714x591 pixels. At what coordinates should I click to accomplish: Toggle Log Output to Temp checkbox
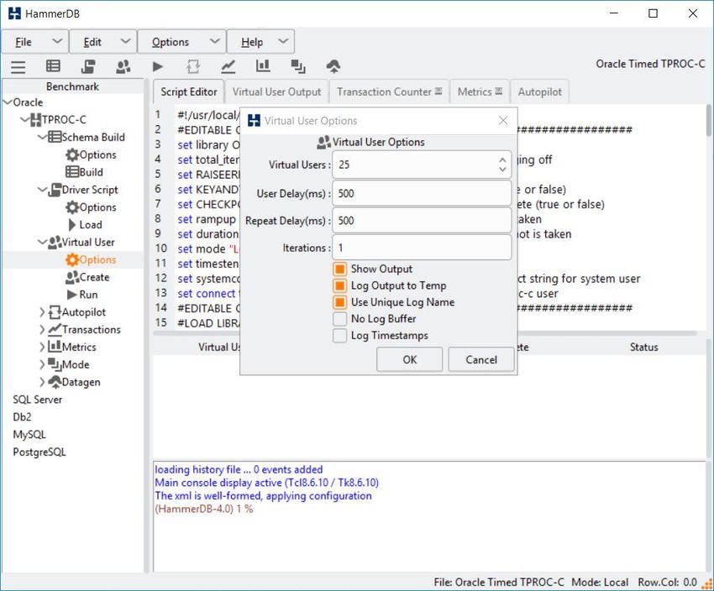click(339, 285)
